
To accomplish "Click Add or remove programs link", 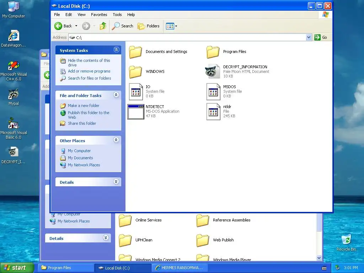I will pyautogui.click(x=89, y=71).
